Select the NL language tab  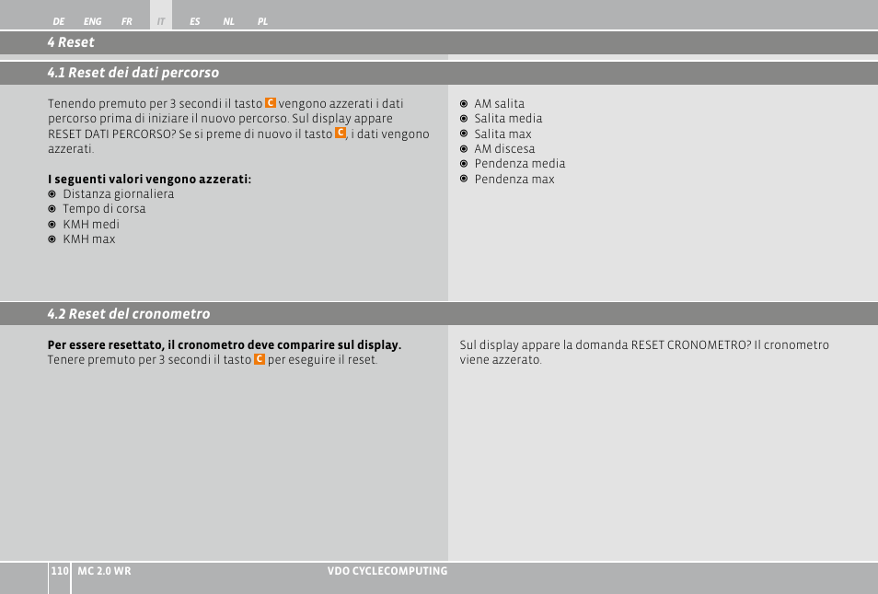coord(228,21)
